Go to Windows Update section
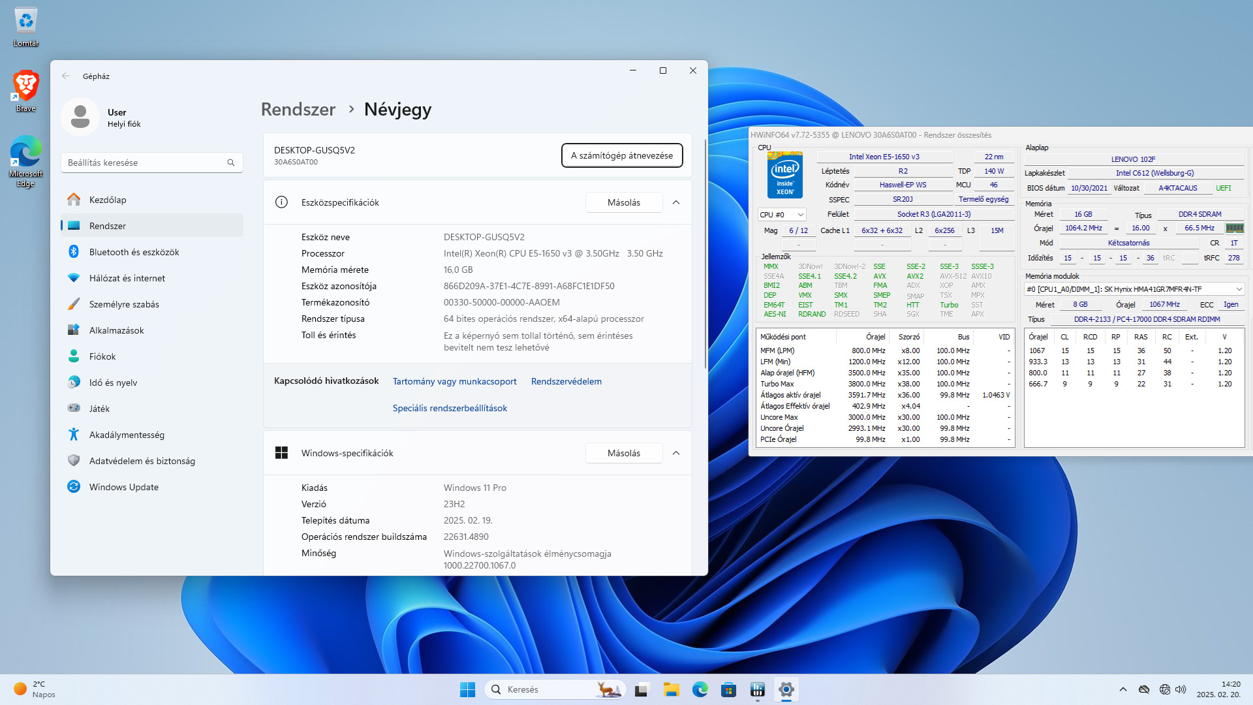This screenshot has width=1253, height=705. (123, 487)
